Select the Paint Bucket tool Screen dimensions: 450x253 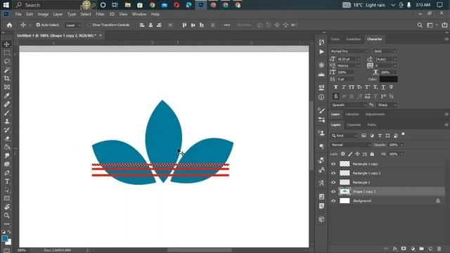pos(7,147)
